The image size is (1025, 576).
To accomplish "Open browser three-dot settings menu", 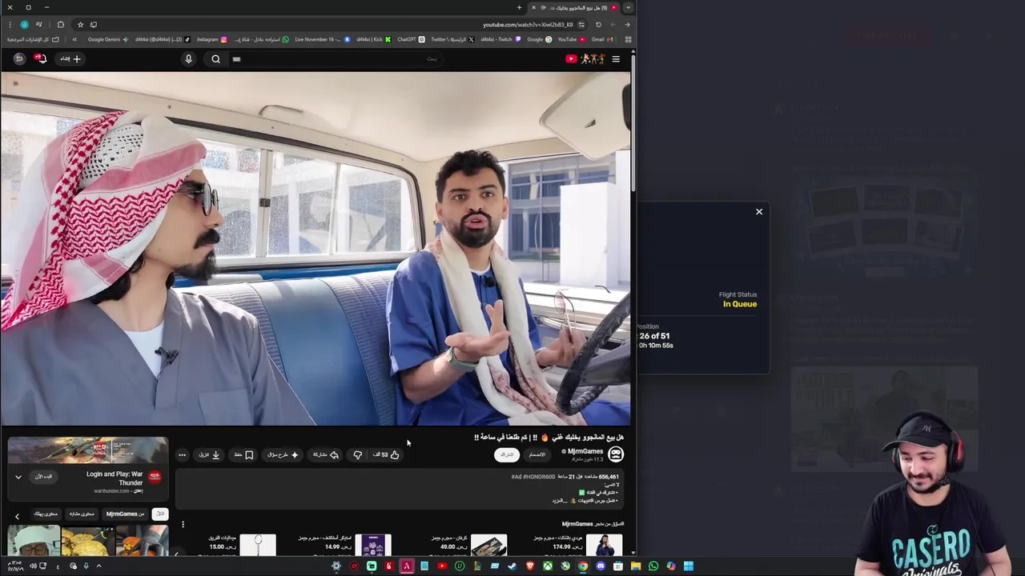I will pos(10,24).
